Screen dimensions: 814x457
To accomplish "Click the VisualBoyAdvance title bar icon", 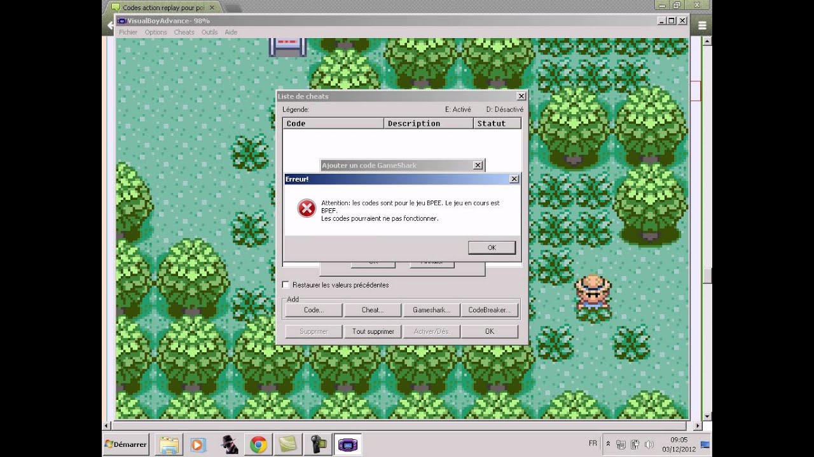I will [121, 21].
